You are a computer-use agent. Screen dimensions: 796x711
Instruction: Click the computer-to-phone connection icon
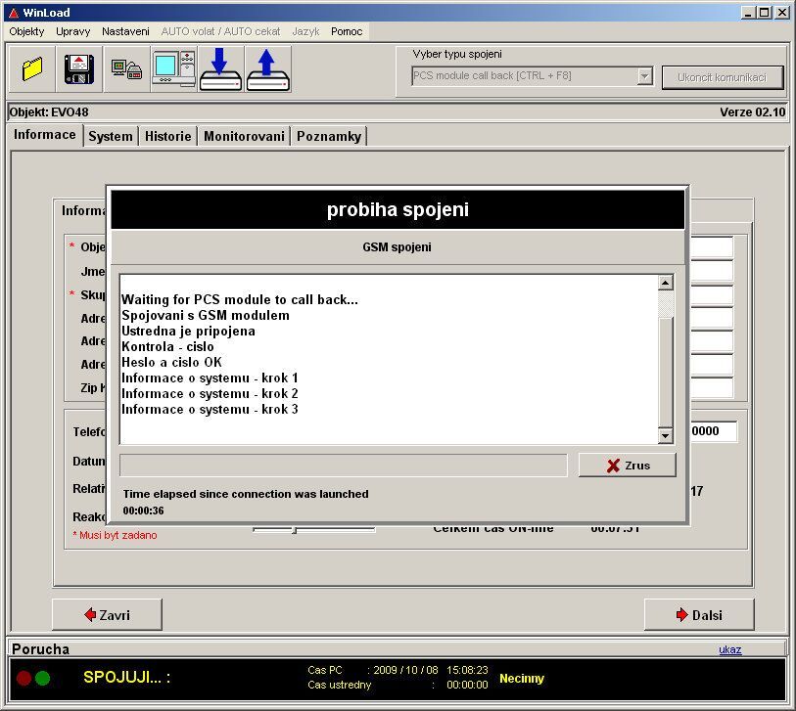click(x=126, y=69)
